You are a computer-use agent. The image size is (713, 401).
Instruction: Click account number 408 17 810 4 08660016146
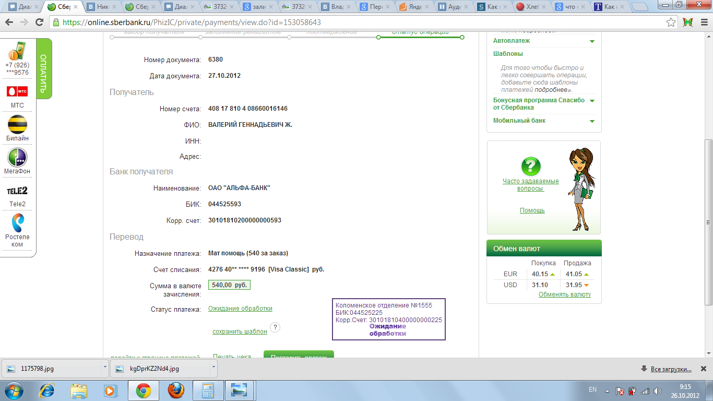pos(248,109)
